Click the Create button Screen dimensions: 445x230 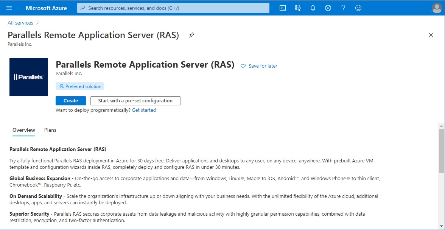click(x=70, y=100)
